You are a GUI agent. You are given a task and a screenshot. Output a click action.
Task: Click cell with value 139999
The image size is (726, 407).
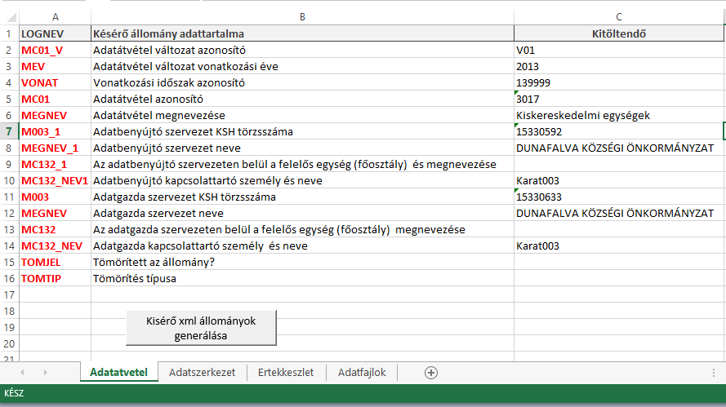click(x=618, y=83)
